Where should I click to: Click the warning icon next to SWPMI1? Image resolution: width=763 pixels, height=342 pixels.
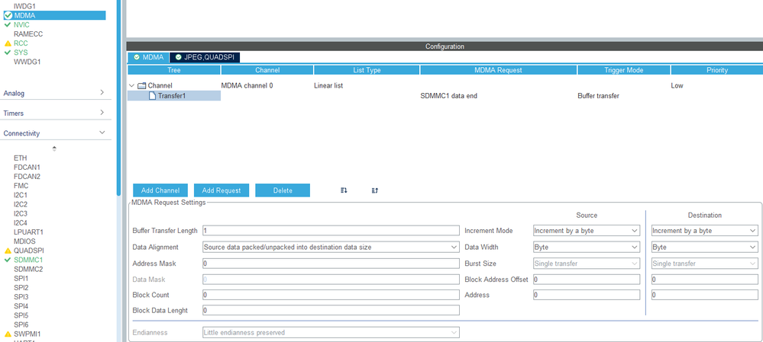(x=8, y=334)
